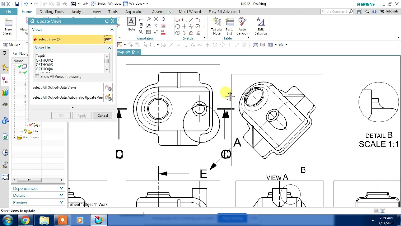Viewport: 401px width, 226px height.
Task: Expand the Annotation group dropdown
Action: 169,38
